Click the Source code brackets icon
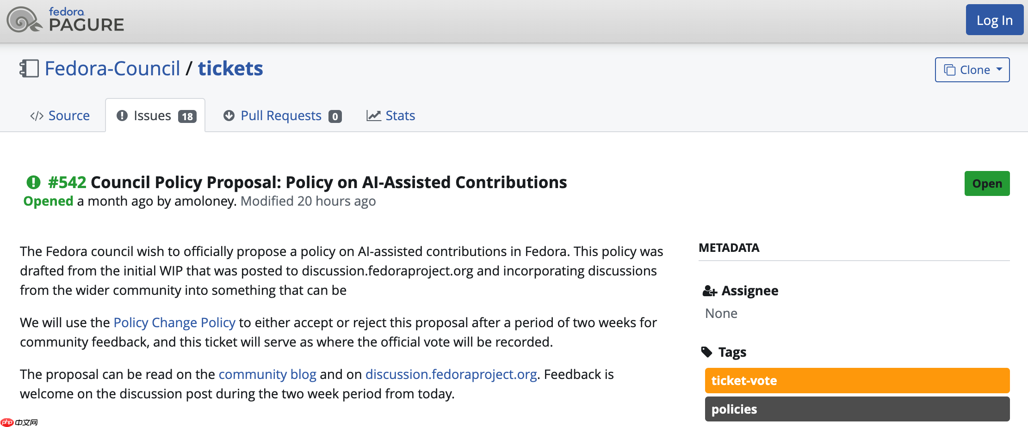This screenshot has width=1028, height=427. point(37,116)
